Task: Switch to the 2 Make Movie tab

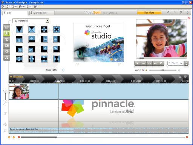Action: point(42,13)
